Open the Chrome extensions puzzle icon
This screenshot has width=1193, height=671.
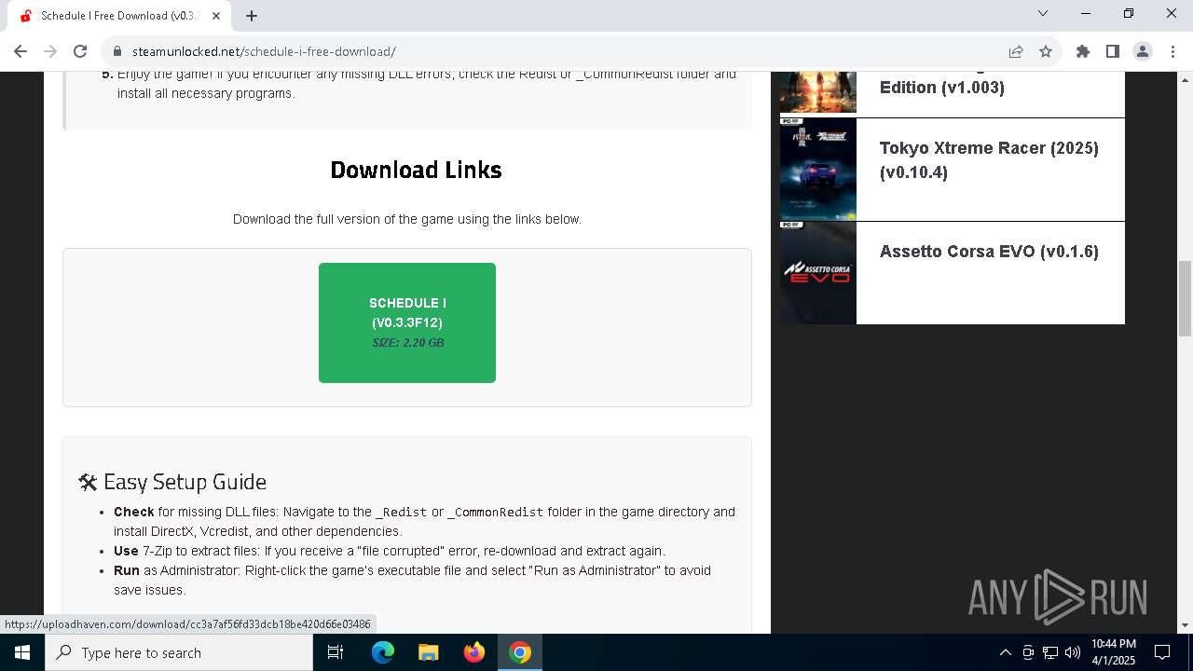click(x=1083, y=51)
